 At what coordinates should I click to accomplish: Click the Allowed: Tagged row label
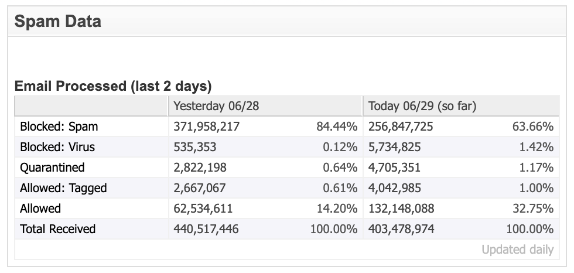click(63, 188)
